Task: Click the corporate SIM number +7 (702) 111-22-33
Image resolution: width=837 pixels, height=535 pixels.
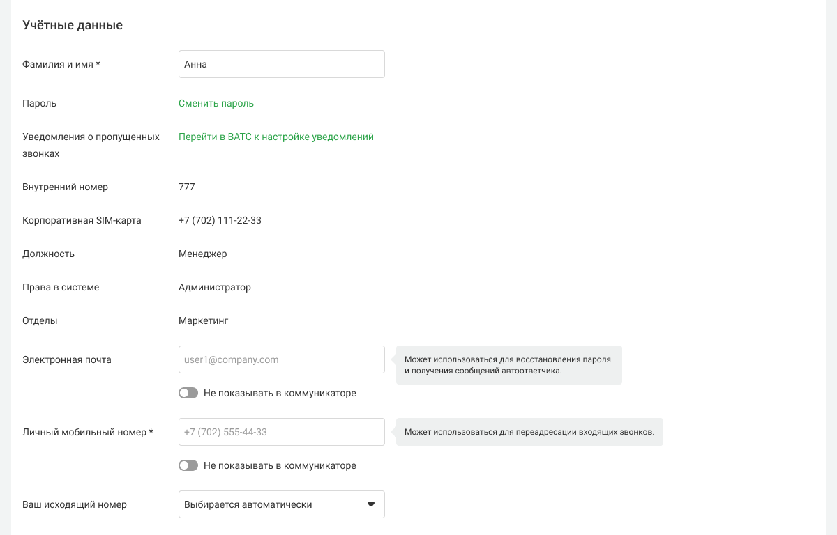Action: 220,220
